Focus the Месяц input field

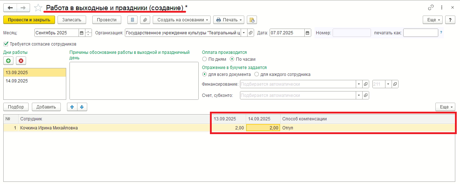(x=56, y=33)
